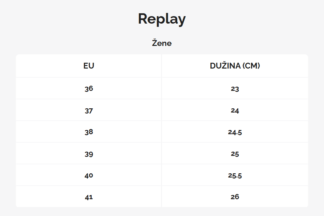324x216 pixels.
Task: Click the 24.5 cm length cell
Action: click(x=235, y=132)
